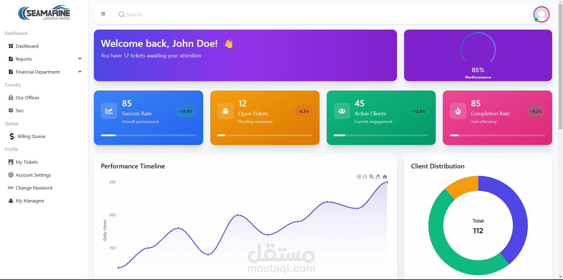
Task: Reset chart zoom with home icon
Action: pos(385,177)
